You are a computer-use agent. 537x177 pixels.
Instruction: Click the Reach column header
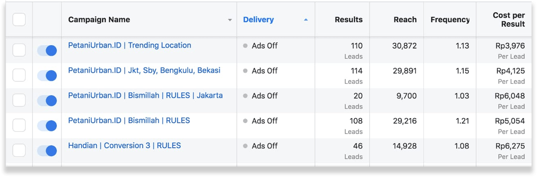[x=405, y=20]
